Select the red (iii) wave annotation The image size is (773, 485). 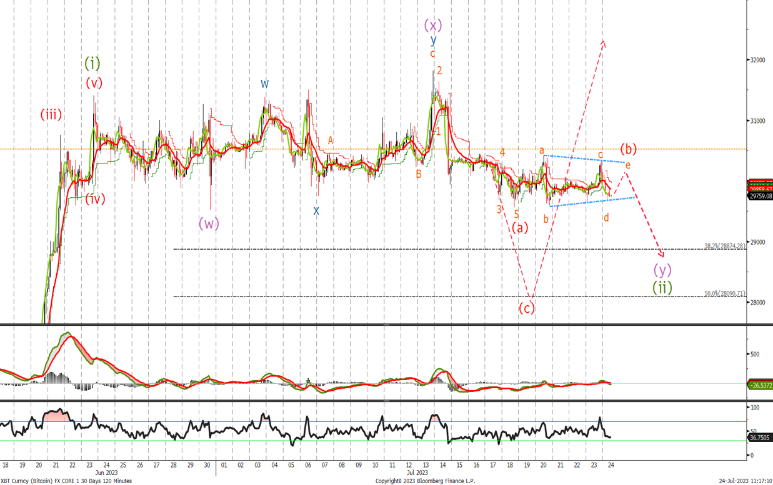[x=51, y=114]
